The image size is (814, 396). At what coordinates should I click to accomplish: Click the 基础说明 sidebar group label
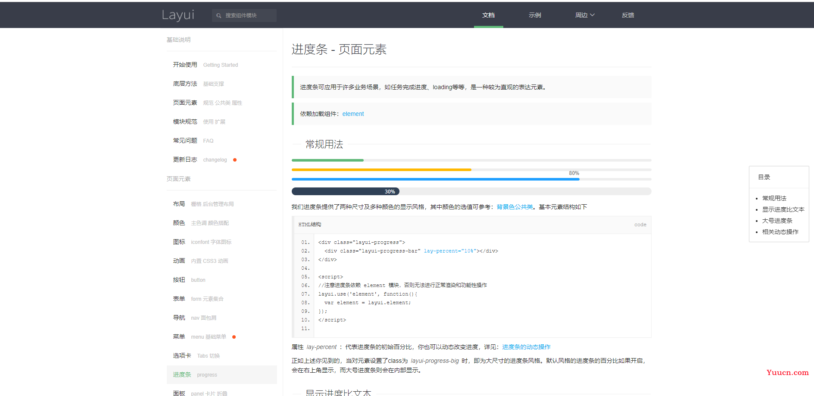click(178, 40)
